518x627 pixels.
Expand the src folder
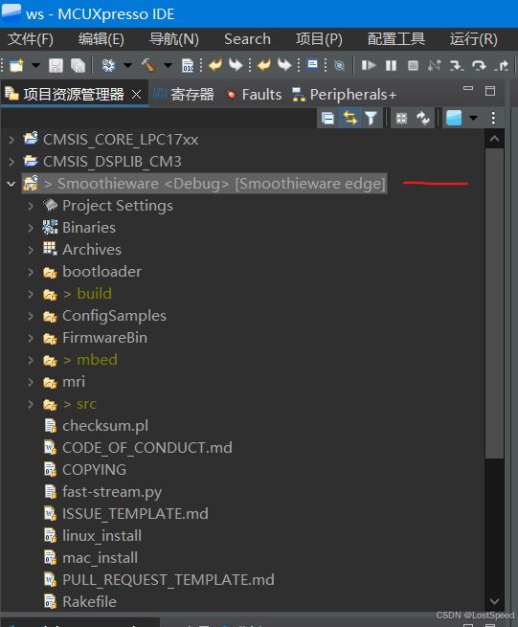(31, 404)
